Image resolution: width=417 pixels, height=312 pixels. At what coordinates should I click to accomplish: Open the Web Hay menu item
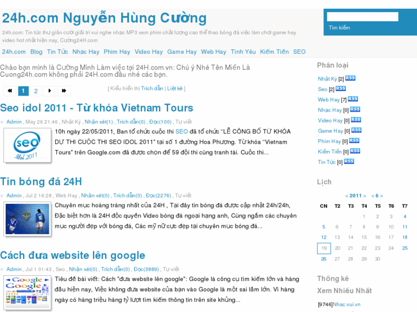[x=213, y=52]
